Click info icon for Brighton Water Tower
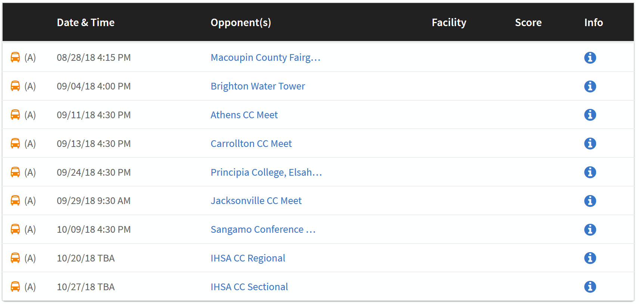Screen dimensions: 639x304 tap(590, 87)
